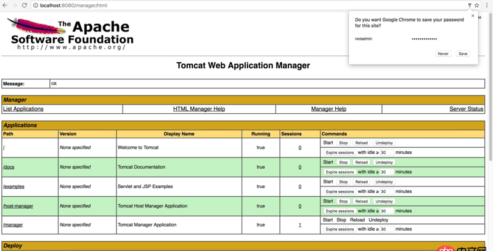
Task: Undeploy the /host-manager application
Action: tap(384, 201)
